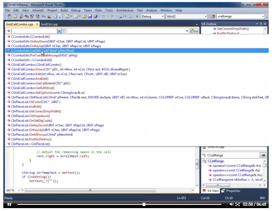This screenshot has width=272, height=211.
Task: Click the Increment stepper beside VA context box
Action: [63, 30]
